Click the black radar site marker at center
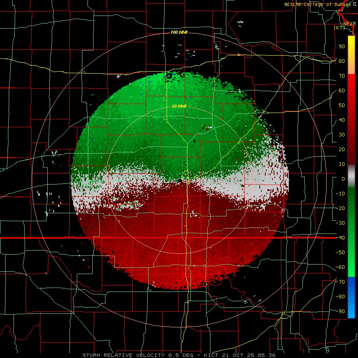 [180, 180]
